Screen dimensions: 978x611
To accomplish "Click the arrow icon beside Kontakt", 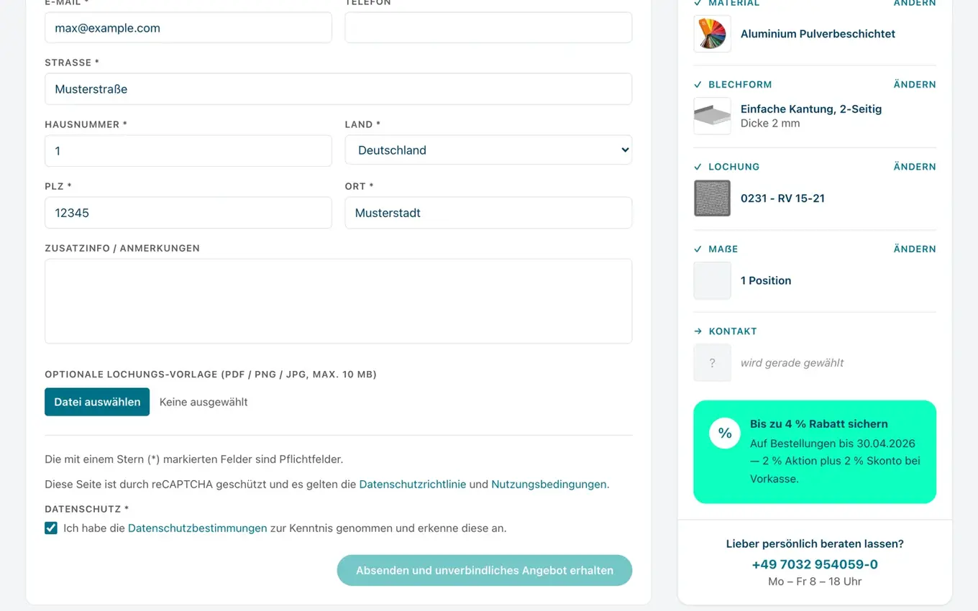I will (x=698, y=331).
